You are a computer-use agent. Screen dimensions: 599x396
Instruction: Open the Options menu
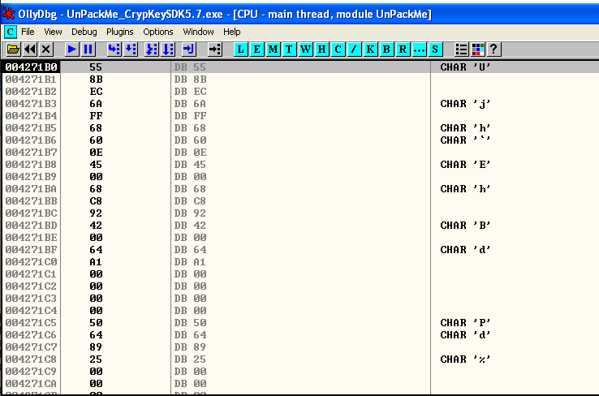(x=157, y=32)
